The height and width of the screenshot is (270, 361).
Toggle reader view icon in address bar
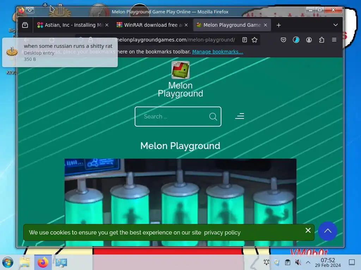click(245, 40)
